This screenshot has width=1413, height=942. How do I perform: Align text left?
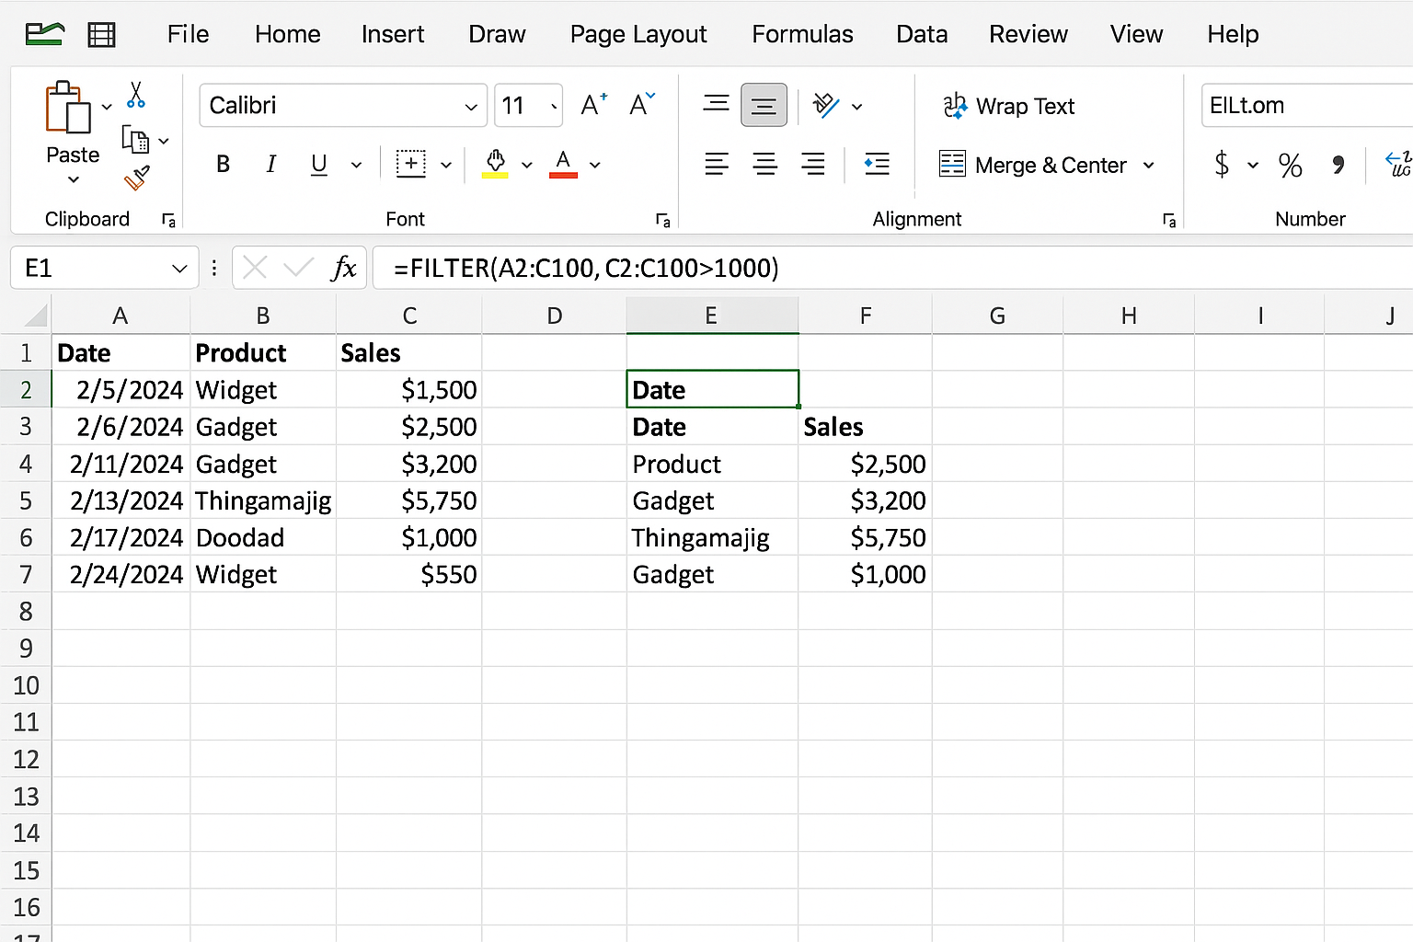717,165
